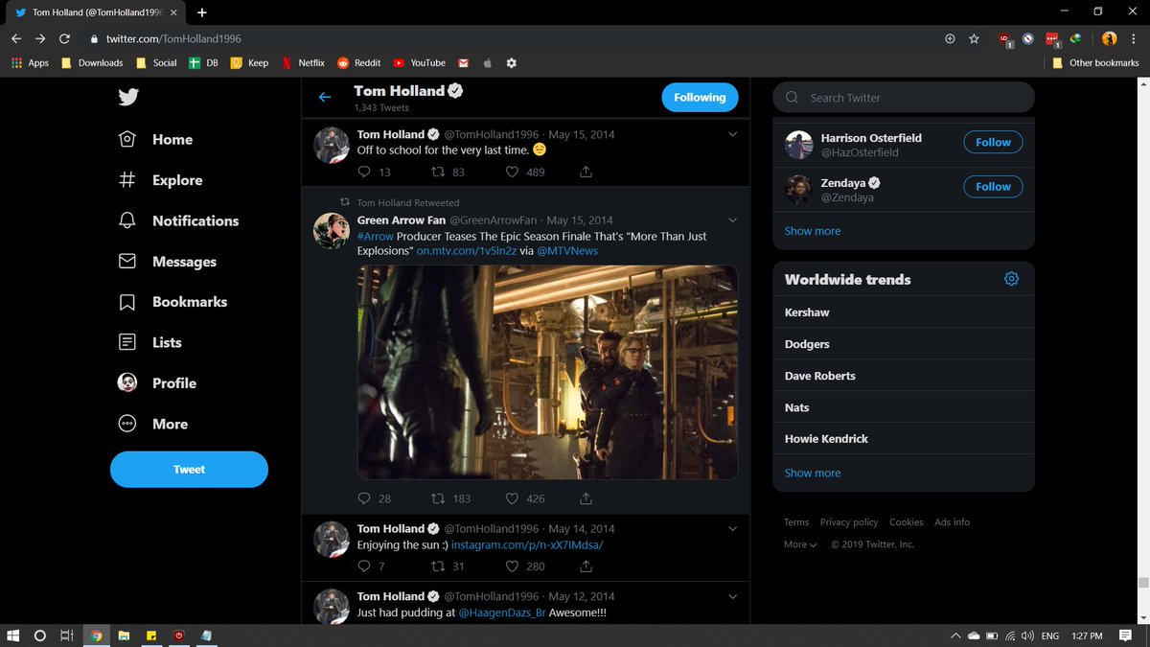
Task: Open dropdown caret on "Off to school" tweet
Action: coord(733,134)
